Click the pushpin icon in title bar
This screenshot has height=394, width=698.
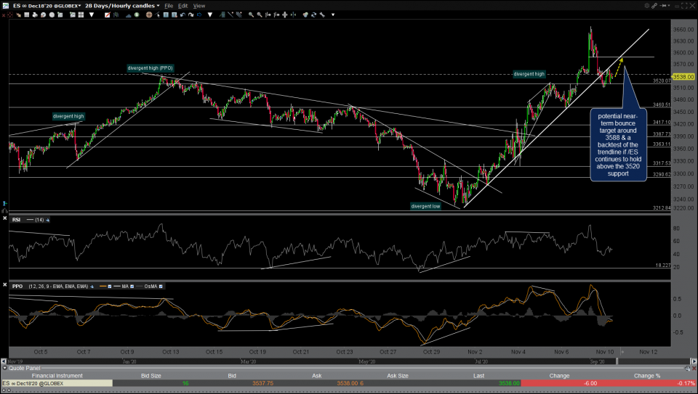click(x=663, y=5)
